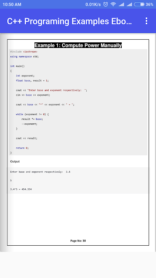Image resolution: width=156 pixels, height=278 pixels.
Task: Tap the second cellular signal icon
Action: pyautogui.click(x=129, y=5)
